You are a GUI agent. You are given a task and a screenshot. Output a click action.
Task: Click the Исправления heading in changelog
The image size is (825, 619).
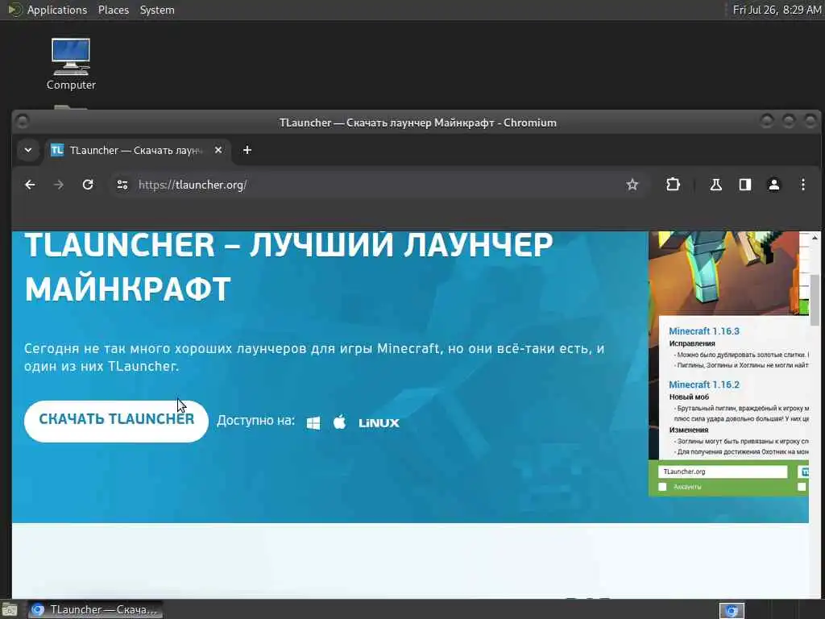tap(692, 343)
